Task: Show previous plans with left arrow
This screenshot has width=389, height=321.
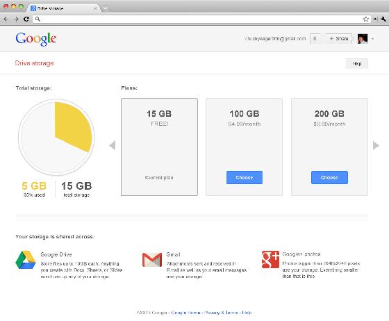Action: (x=113, y=145)
